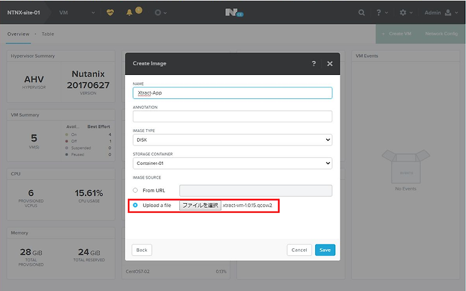Open the settings gear menu
Screen dimensions: 466x291
pos(403,12)
